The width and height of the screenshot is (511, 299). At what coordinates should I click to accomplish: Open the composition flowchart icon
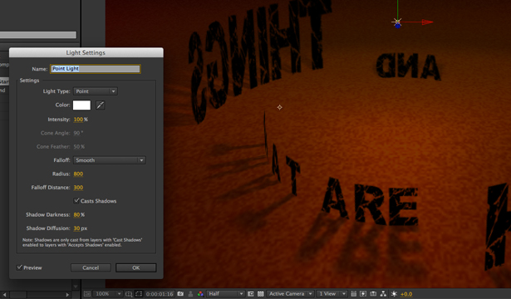point(383,294)
